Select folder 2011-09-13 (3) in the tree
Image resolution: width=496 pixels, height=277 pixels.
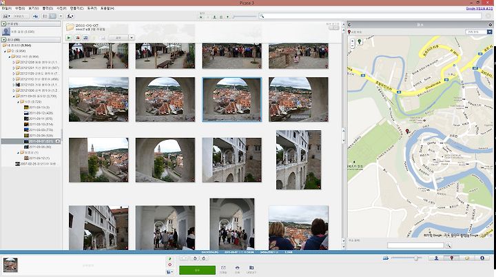[x=37, y=107]
